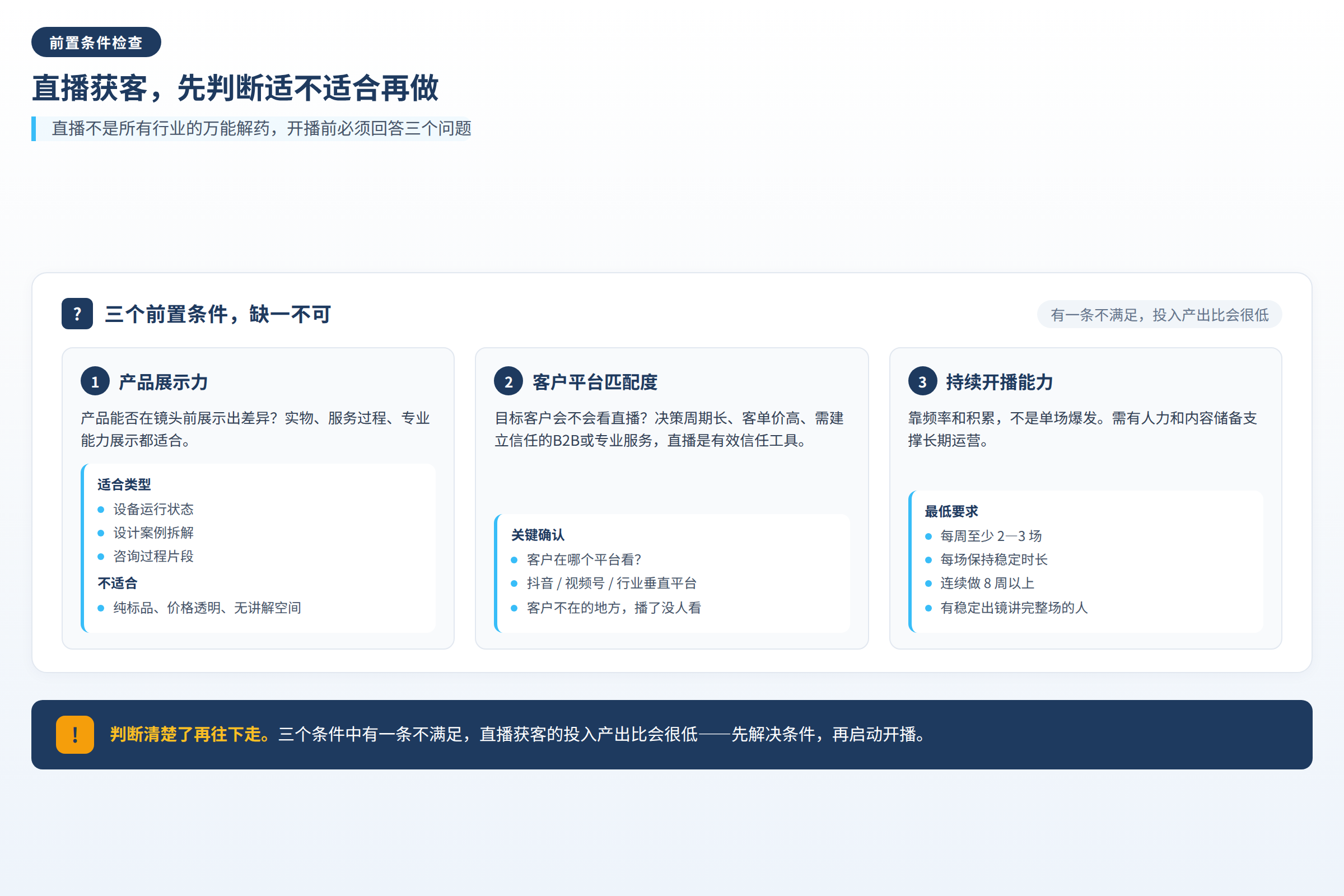Click the description starting 目标客户会不会看直播
The height and width of the screenshot is (896, 1344).
pos(669,429)
